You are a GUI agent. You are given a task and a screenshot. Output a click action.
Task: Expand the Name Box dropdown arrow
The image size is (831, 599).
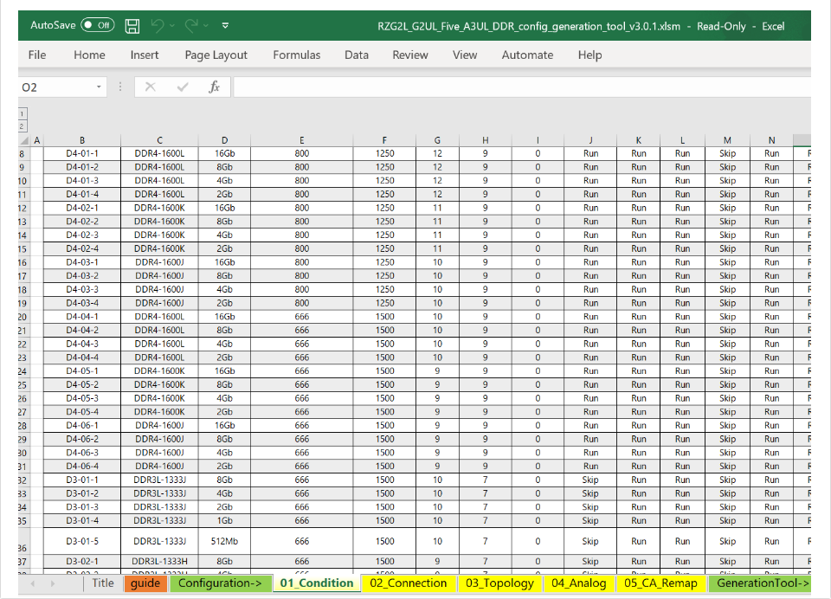point(99,87)
